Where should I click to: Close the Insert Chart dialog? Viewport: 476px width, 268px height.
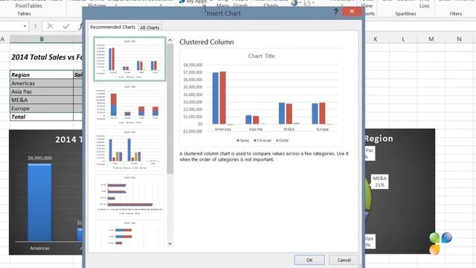[x=352, y=12]
